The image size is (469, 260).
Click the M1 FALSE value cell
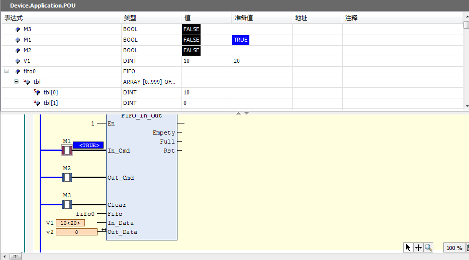point(191,40)
